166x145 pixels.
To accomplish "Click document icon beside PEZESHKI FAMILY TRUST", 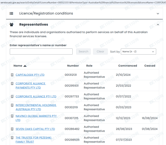I will click(x=12, y=138).
